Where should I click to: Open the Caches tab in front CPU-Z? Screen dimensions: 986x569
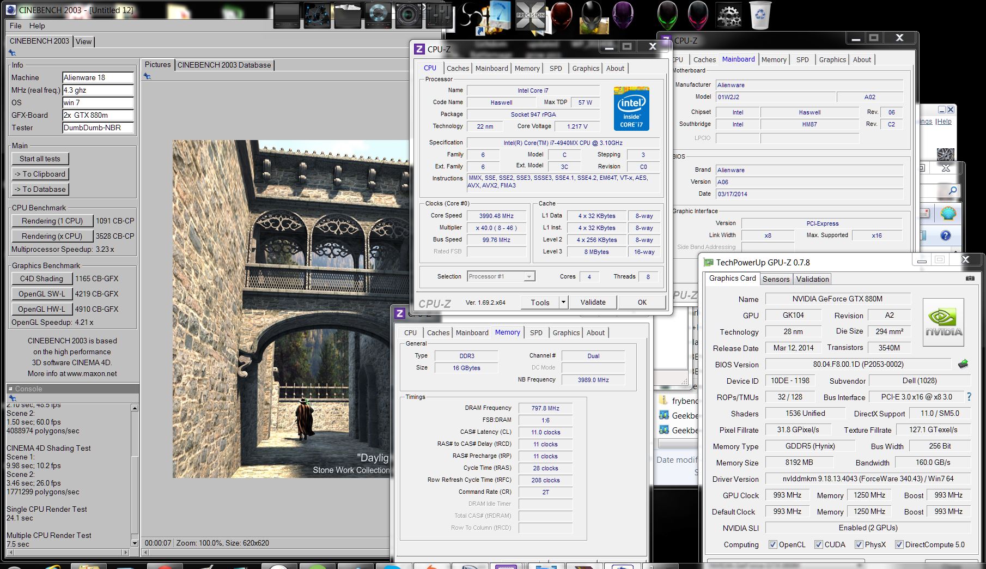(x=458, y=68)
